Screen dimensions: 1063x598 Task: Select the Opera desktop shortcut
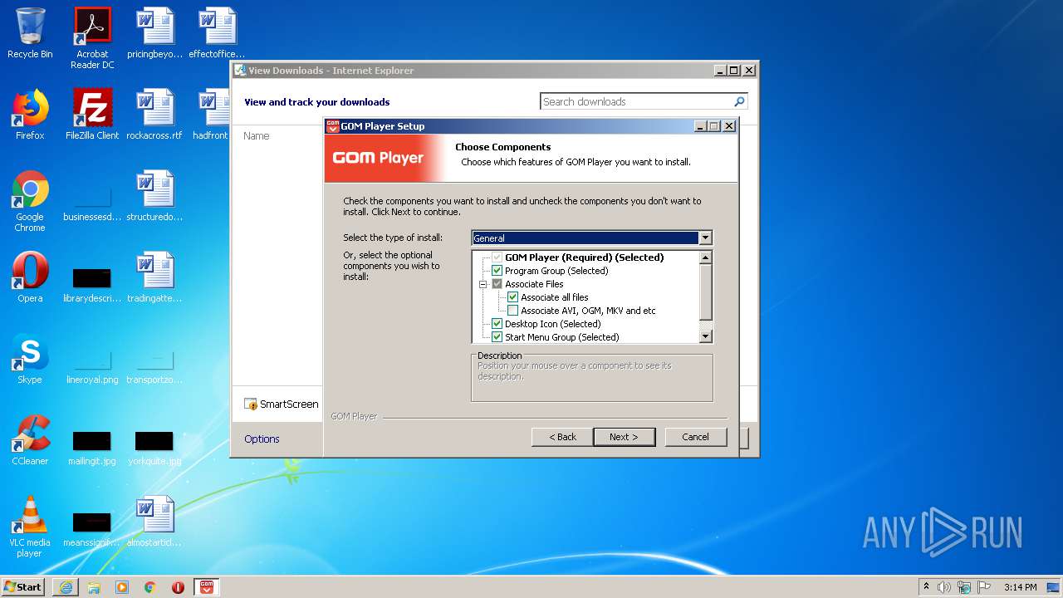[x=30, y=277]
